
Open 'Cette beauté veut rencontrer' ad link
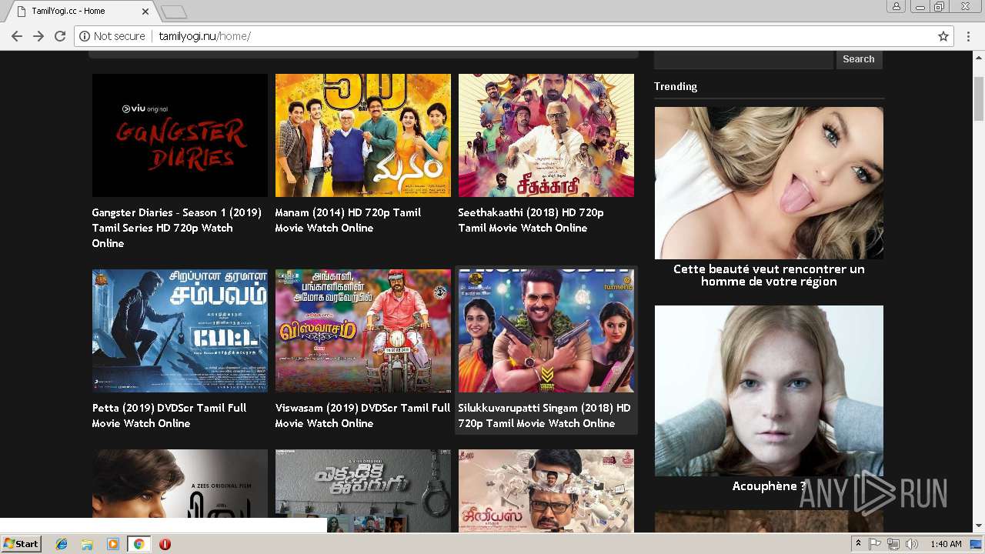point(769,275)
